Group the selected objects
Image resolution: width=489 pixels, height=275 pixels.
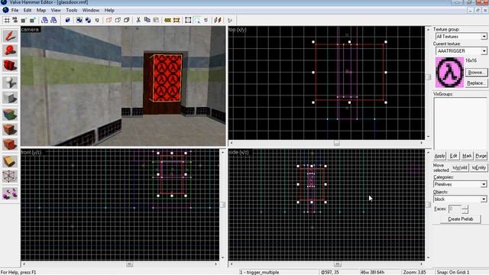click(79, 20)
